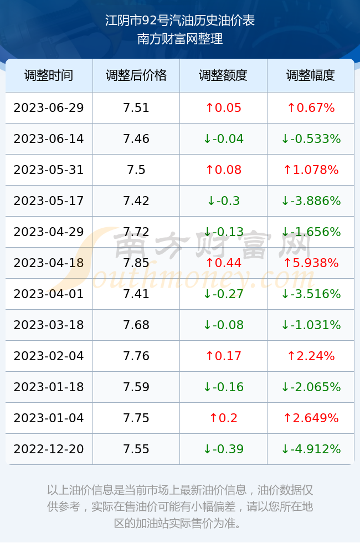The width and height of the screenshot is (360, 543).
Task: Click the 调整后价格 column header
Action: (136, 75)
